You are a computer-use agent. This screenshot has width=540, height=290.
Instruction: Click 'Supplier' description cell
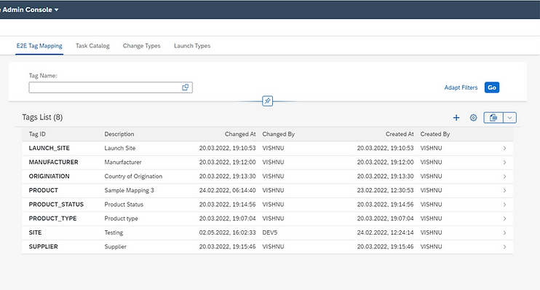click(116, 247)
